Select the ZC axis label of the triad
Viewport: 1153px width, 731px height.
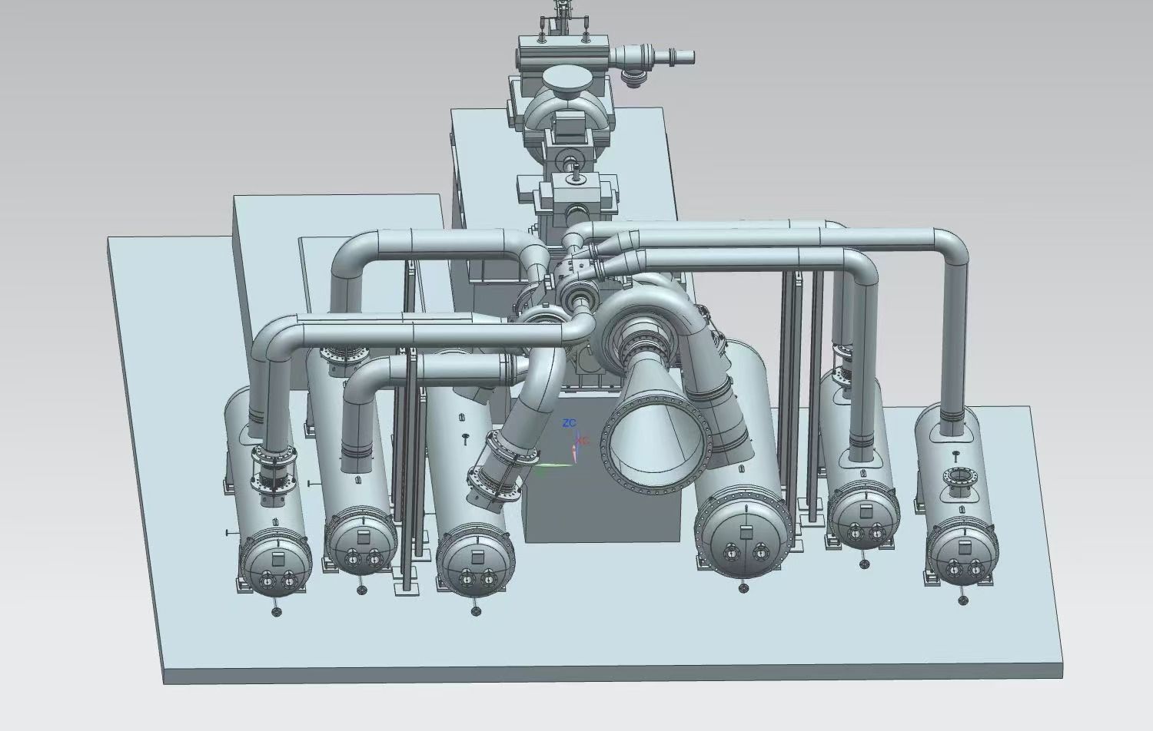(x=569, y=423)
